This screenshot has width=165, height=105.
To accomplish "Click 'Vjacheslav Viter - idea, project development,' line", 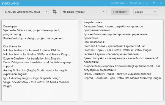I will [32, 30].
